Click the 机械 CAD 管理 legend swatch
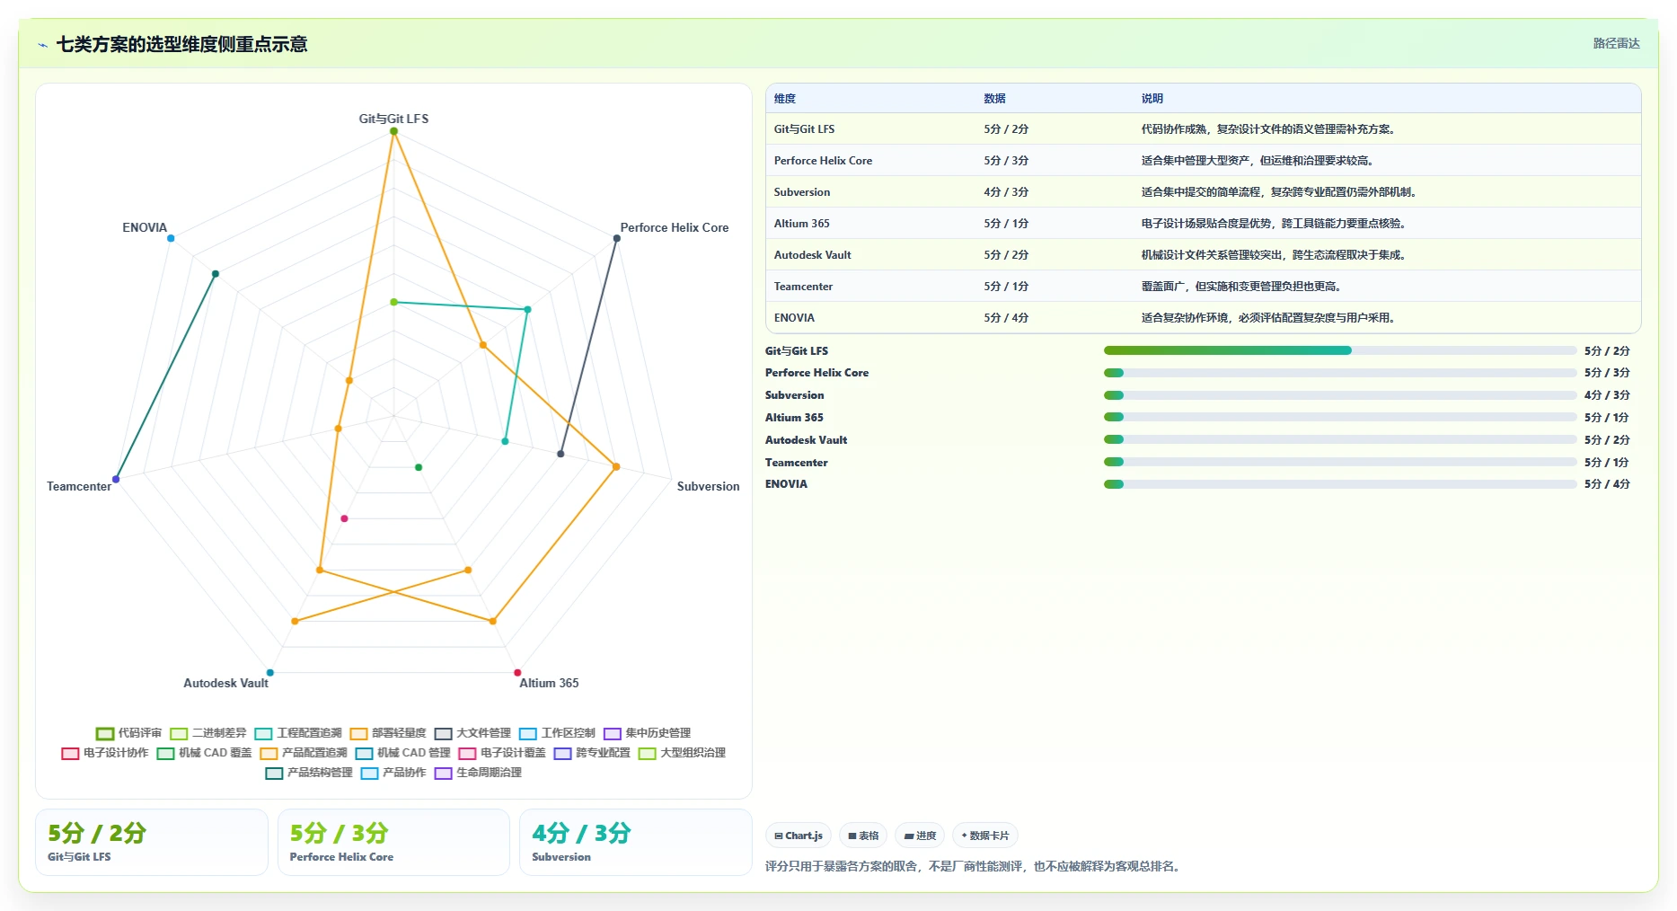The height and width of the screenshot is (911, 1677). tap(364, 753)
